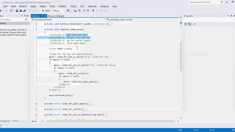Viewport: 235px width, 132px height.
Task: Click the Save All toolbar icon
Action: tap(25, 11)
